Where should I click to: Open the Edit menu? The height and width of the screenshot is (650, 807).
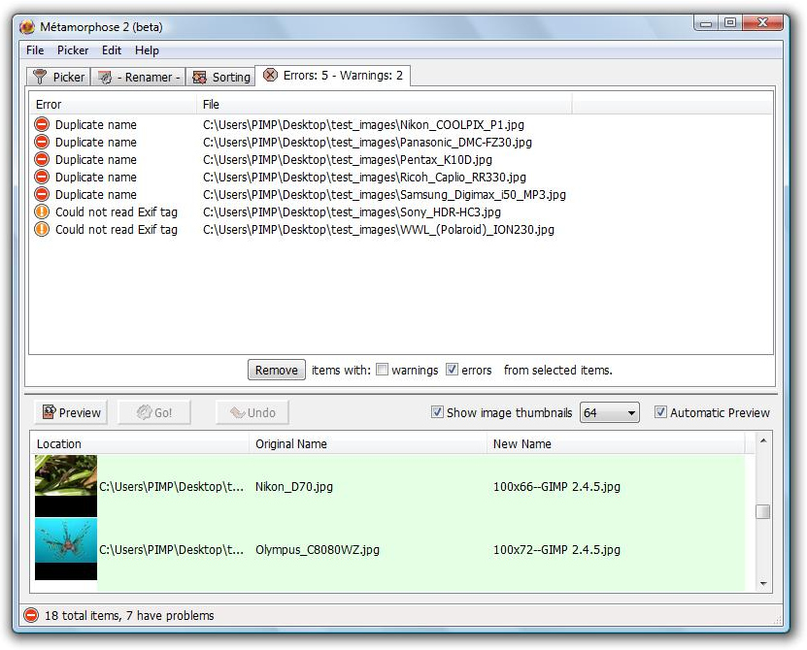point(111,50)
